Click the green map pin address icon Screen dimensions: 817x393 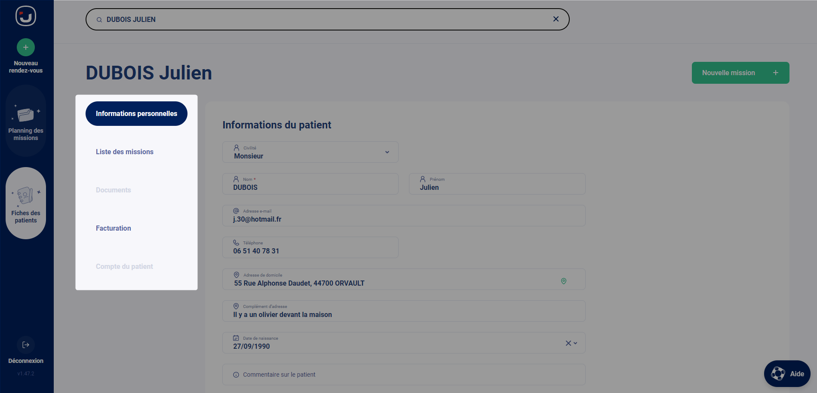coord(564,281)
